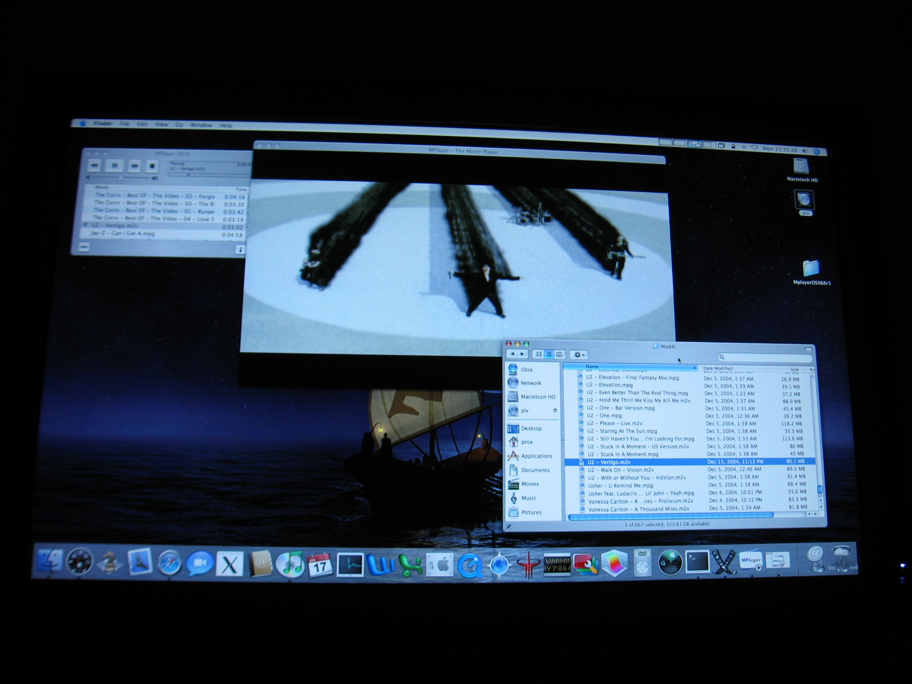Stop playback in MPlayer OS X controller
This screenshot has width=912, height=684.
(152, 166)
